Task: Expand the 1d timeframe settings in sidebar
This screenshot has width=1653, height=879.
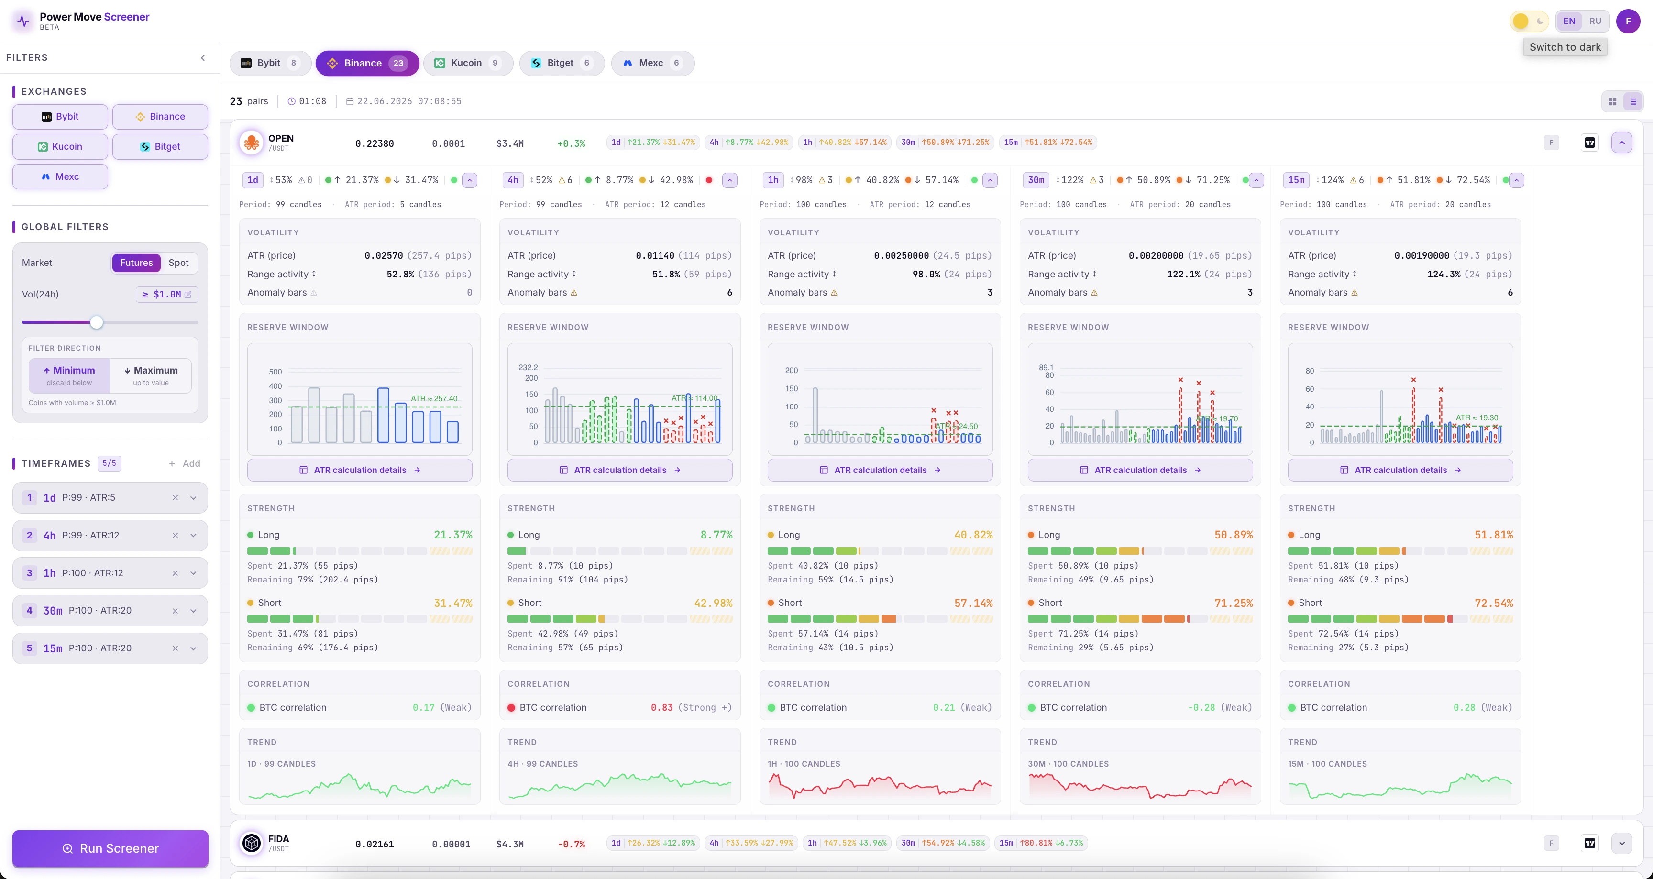Action: point(193,498)
